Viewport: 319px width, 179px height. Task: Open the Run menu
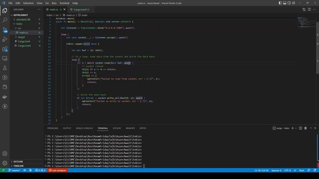[x=54, y=3]
